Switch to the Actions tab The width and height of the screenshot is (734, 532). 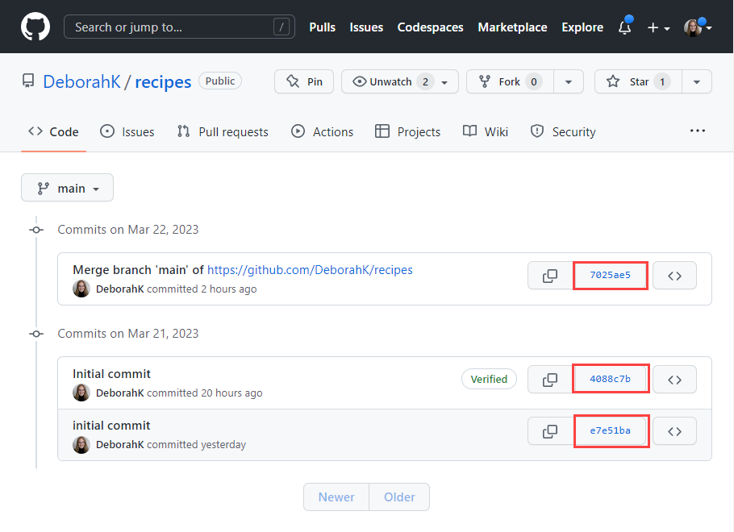pyautogui.click(x=322, y=132)
